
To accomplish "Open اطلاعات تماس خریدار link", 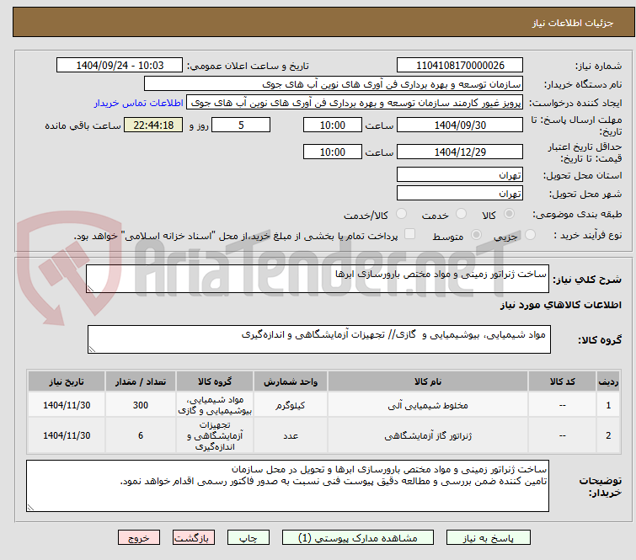I will [x=139, y=103].
